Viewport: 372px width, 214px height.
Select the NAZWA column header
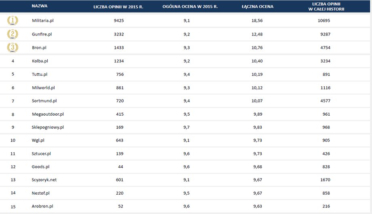pos(39,6)
